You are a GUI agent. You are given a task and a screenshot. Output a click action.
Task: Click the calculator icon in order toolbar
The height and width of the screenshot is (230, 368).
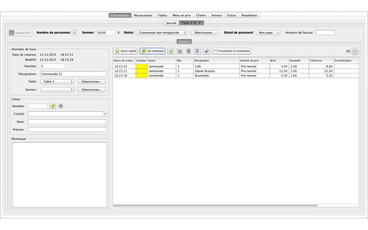click(197, 51)
